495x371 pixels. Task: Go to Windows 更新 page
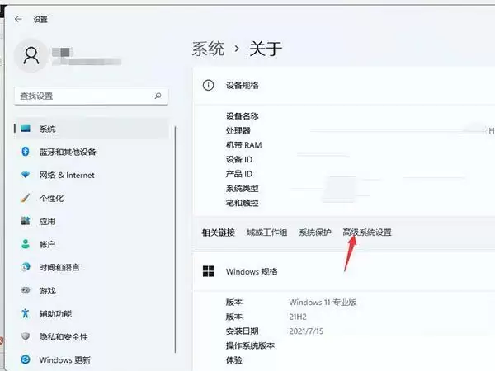64,359
